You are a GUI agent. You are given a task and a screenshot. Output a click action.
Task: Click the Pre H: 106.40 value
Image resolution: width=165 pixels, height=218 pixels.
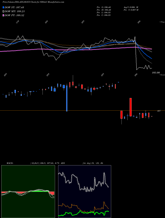104,10
